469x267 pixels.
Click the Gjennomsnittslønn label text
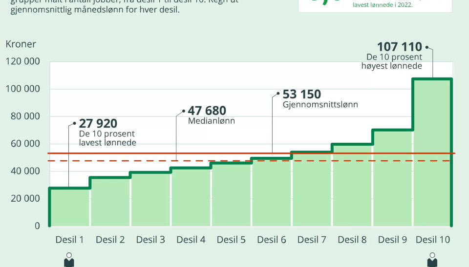320,104
